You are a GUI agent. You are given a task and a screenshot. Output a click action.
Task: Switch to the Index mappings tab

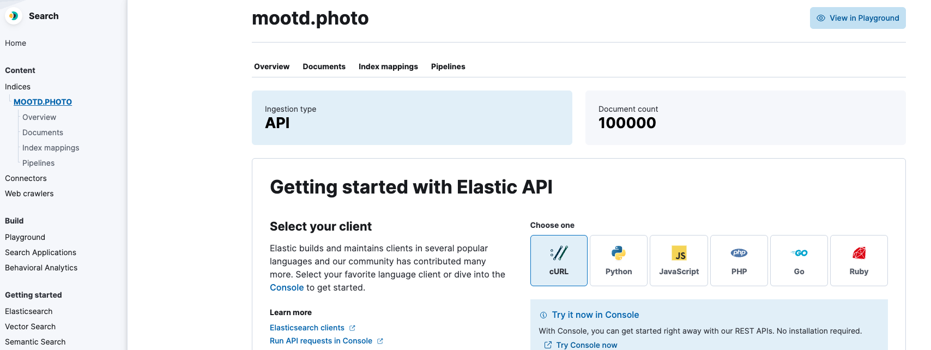pyautogui.click(x=388, y=67)
